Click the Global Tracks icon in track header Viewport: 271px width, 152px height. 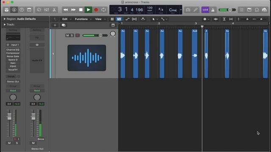click(113, 25)
